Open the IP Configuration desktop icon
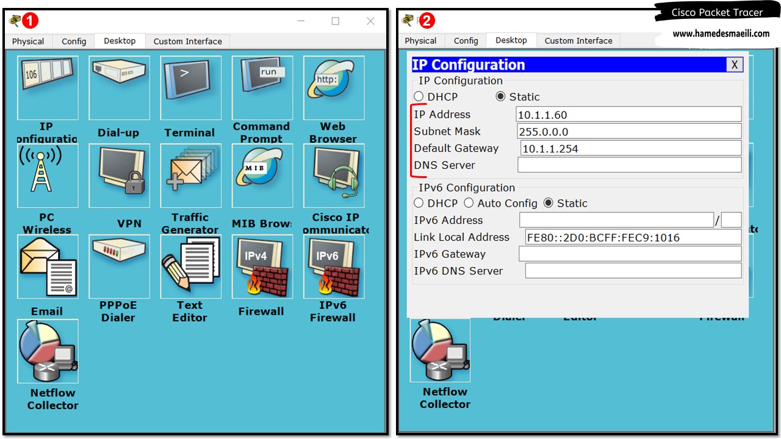Viewport: 781px width, 439px height. [x=48, y=88]
